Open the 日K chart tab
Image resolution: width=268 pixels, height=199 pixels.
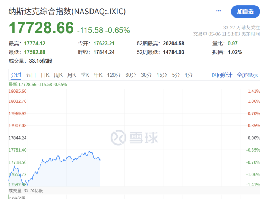[45, 75]
